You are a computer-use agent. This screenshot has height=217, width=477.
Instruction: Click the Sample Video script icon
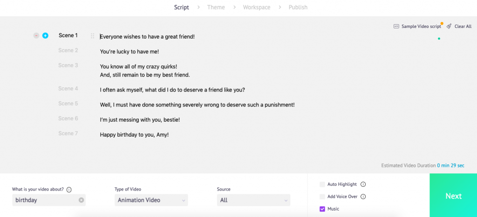(x=396, y=26)
